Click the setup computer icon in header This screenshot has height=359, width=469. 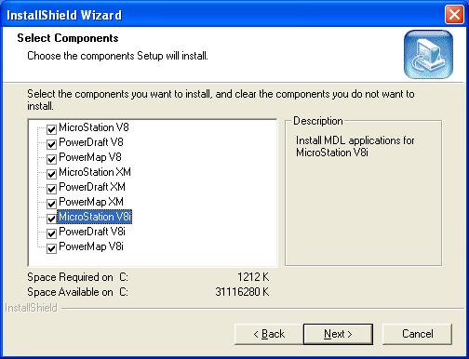(x=428, y=54)
